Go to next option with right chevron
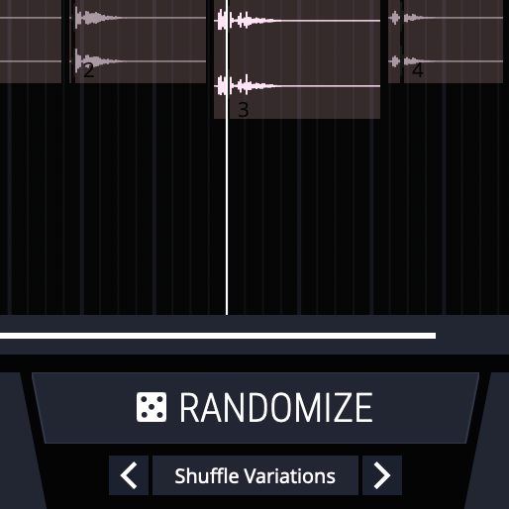Viewport: 509px width, 509px height. click(382, 475)
